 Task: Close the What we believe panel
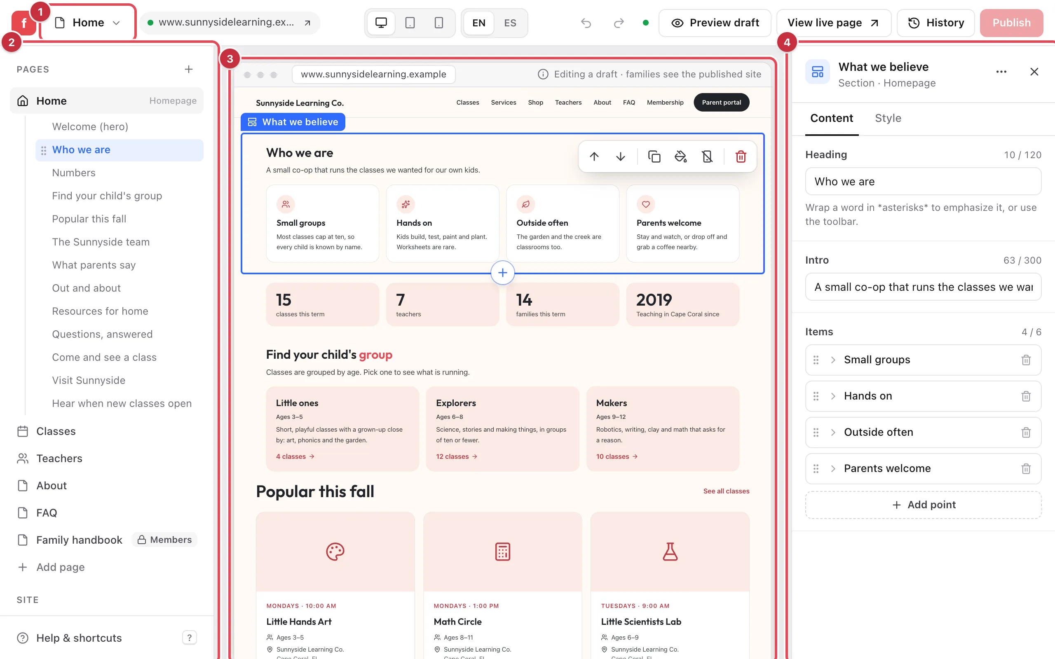pyautogui.click(x=1034, y=72)
